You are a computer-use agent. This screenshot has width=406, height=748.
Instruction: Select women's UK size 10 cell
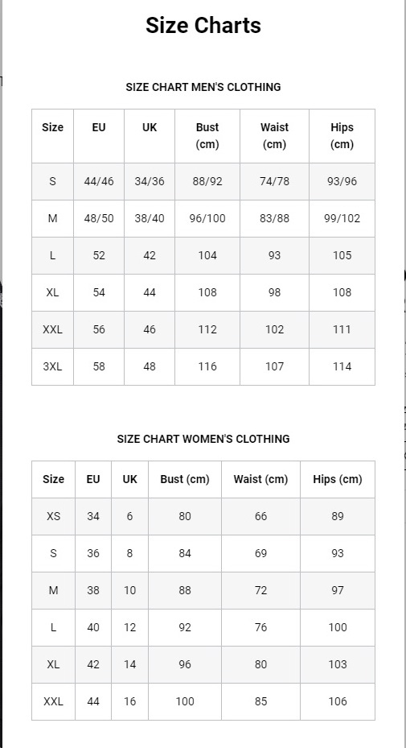[129, 590]
